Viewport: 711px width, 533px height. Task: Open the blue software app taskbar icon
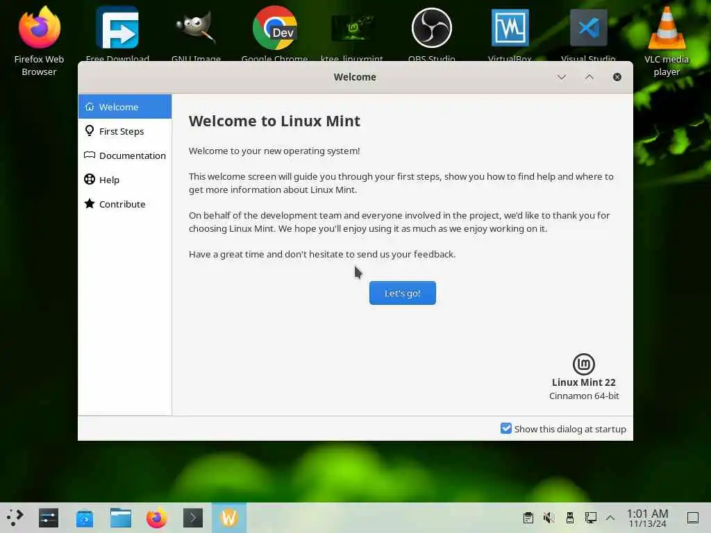pyautogui.click(x=85, y=518)
